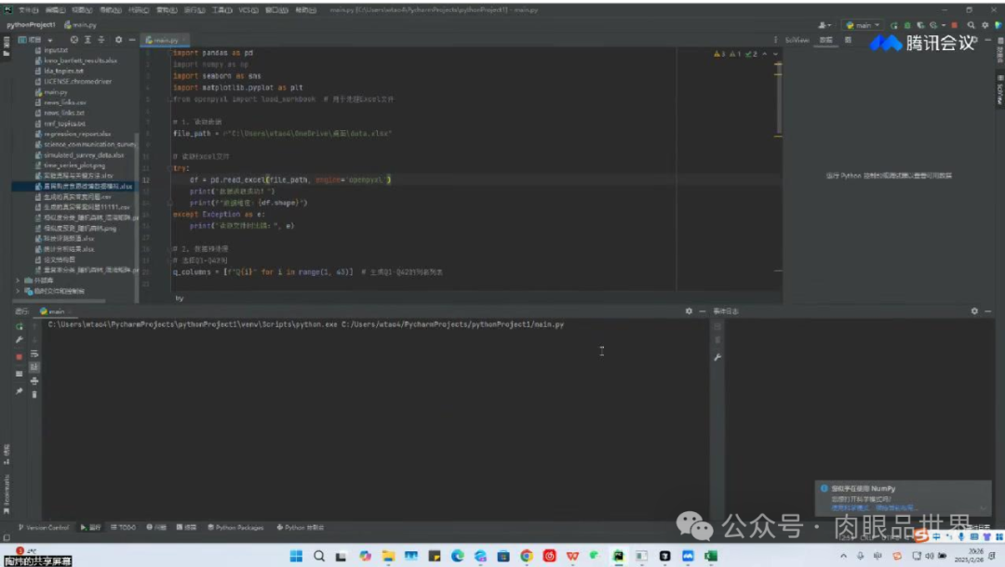
Task: Hide the project panel with minus icon
Action: coord(132,40)
